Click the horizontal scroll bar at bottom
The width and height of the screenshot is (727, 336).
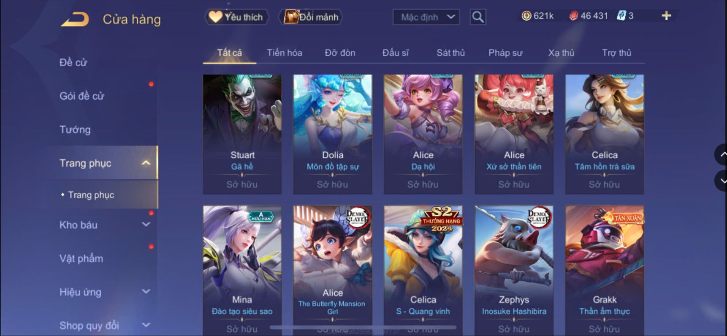(363, 327)
